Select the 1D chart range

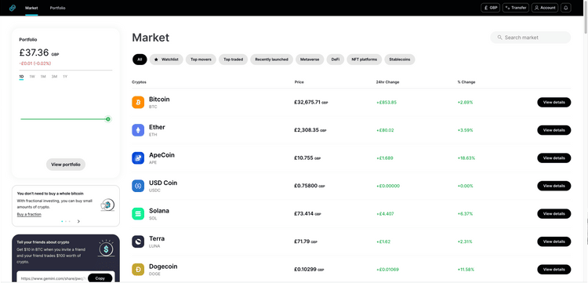click(x=21, y=77)
